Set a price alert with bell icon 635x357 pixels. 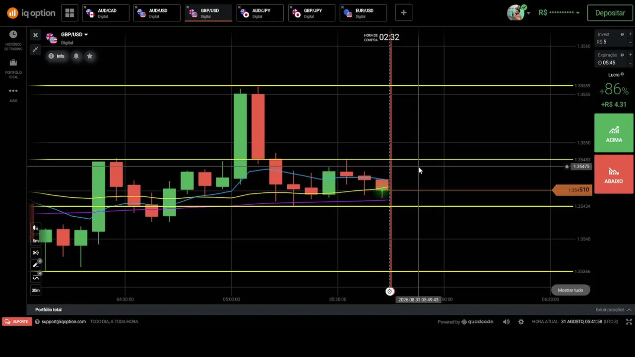pos(76,56)
